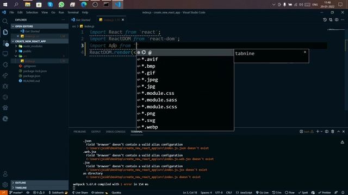This screenshot has height=195, width=348.
Task: Open the File menu
Action: (x=11, y=12)
